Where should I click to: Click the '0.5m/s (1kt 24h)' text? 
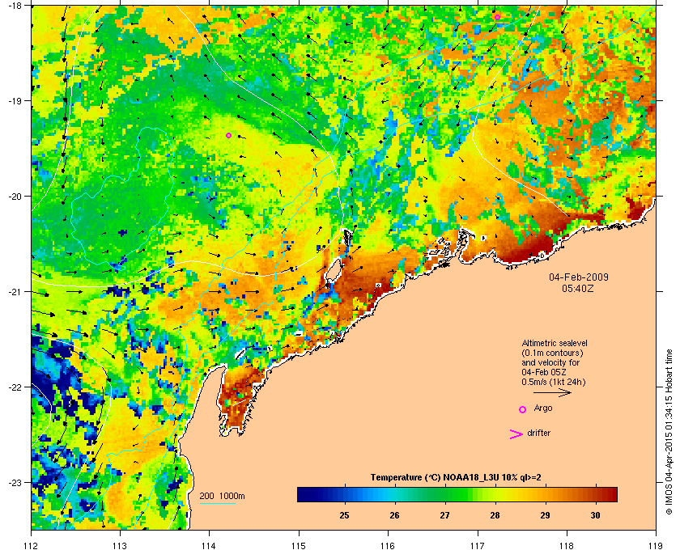554,383
